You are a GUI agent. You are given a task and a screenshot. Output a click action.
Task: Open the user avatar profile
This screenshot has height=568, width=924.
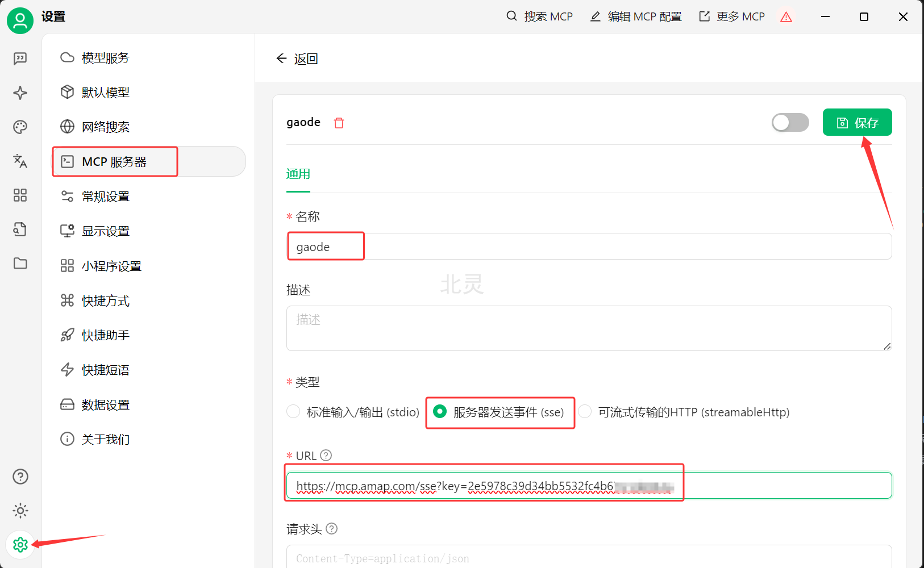point(20,20)
